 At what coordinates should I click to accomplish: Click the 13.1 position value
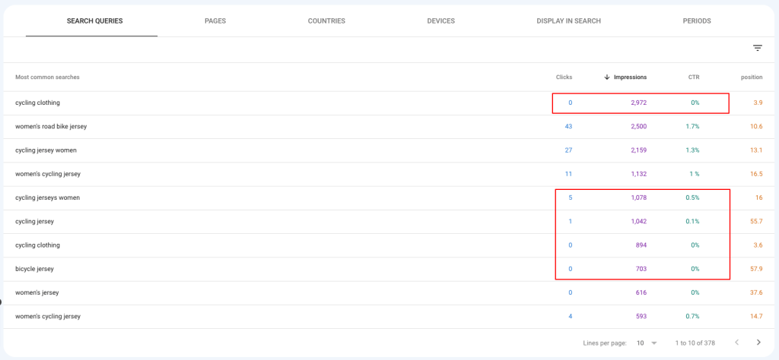pyautogui.click(x=757, y=150)
